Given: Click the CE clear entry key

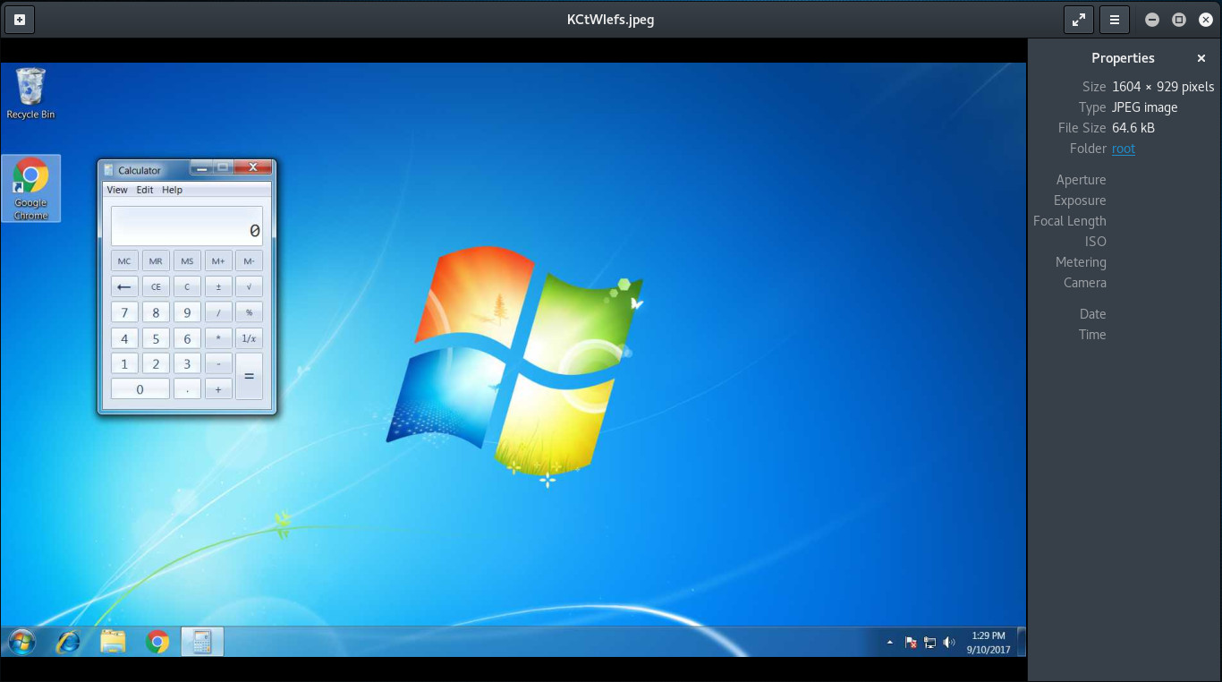Looking at the screenshot, I should pyautogui.click(x=156, y=287).
